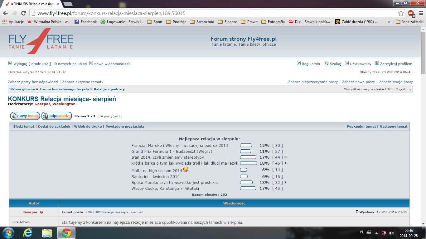The height and width of the screenshot is (239, 426).
Task: Go to Następny temat
Action: 394,127
